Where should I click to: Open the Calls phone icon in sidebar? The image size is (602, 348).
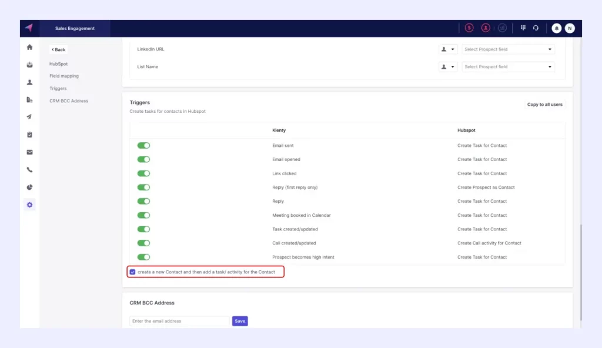pos(29,170)
